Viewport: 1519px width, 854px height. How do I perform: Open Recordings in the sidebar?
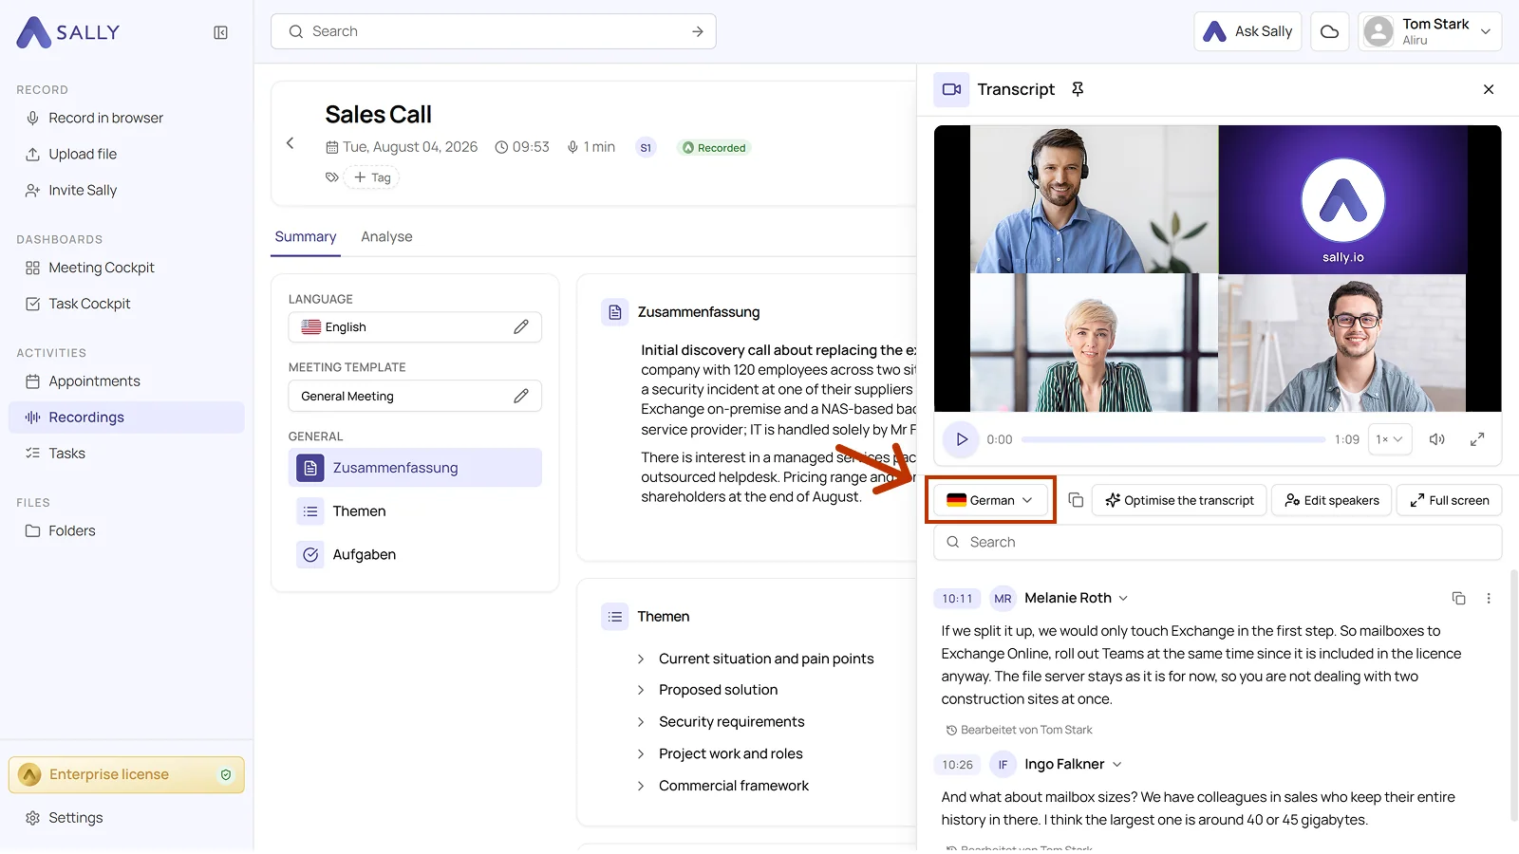click(126, 418)
